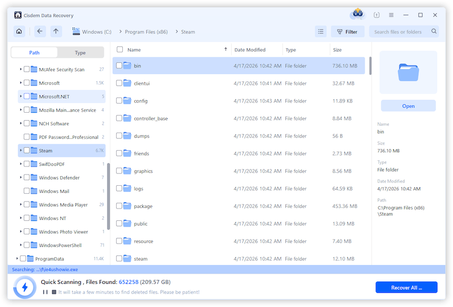Navigate back with the left arrow
Screen dimensions: 453x307
pyautogui.click(x=40, y=31)
